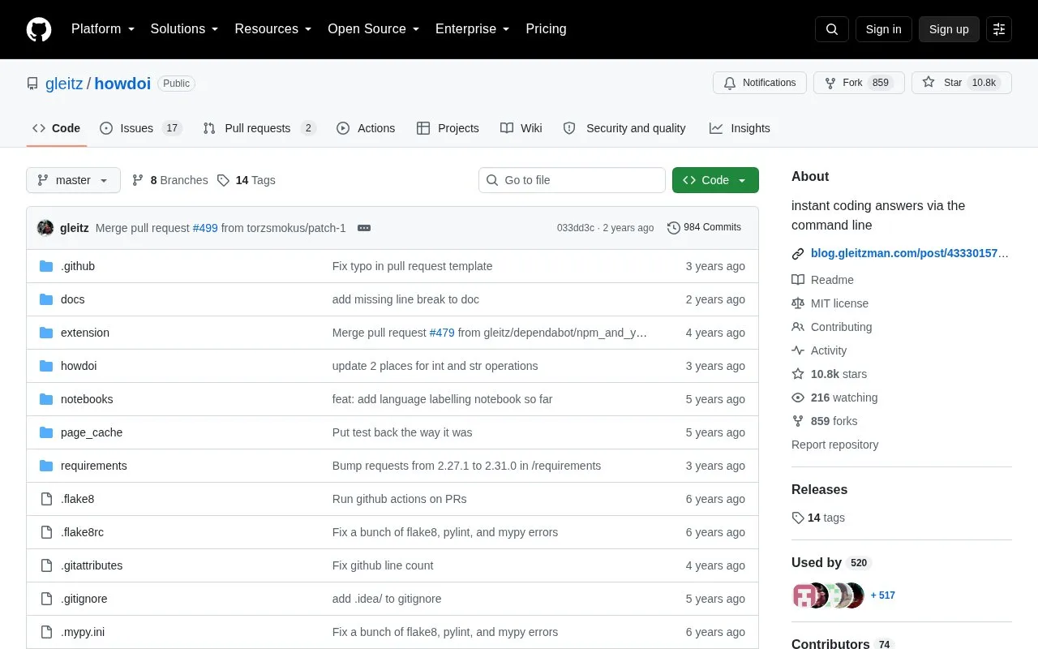Star the howdoi repository
The height and width of the screenshot is (649, 1038).
962,83
